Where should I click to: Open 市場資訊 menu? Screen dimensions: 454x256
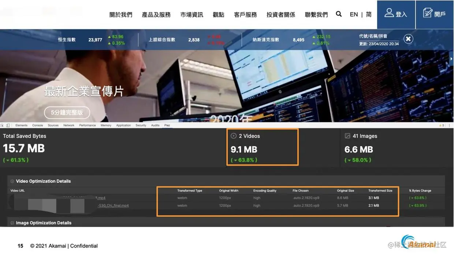[192, 15]
